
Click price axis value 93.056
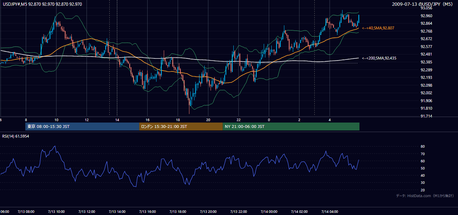pos(426,8)
